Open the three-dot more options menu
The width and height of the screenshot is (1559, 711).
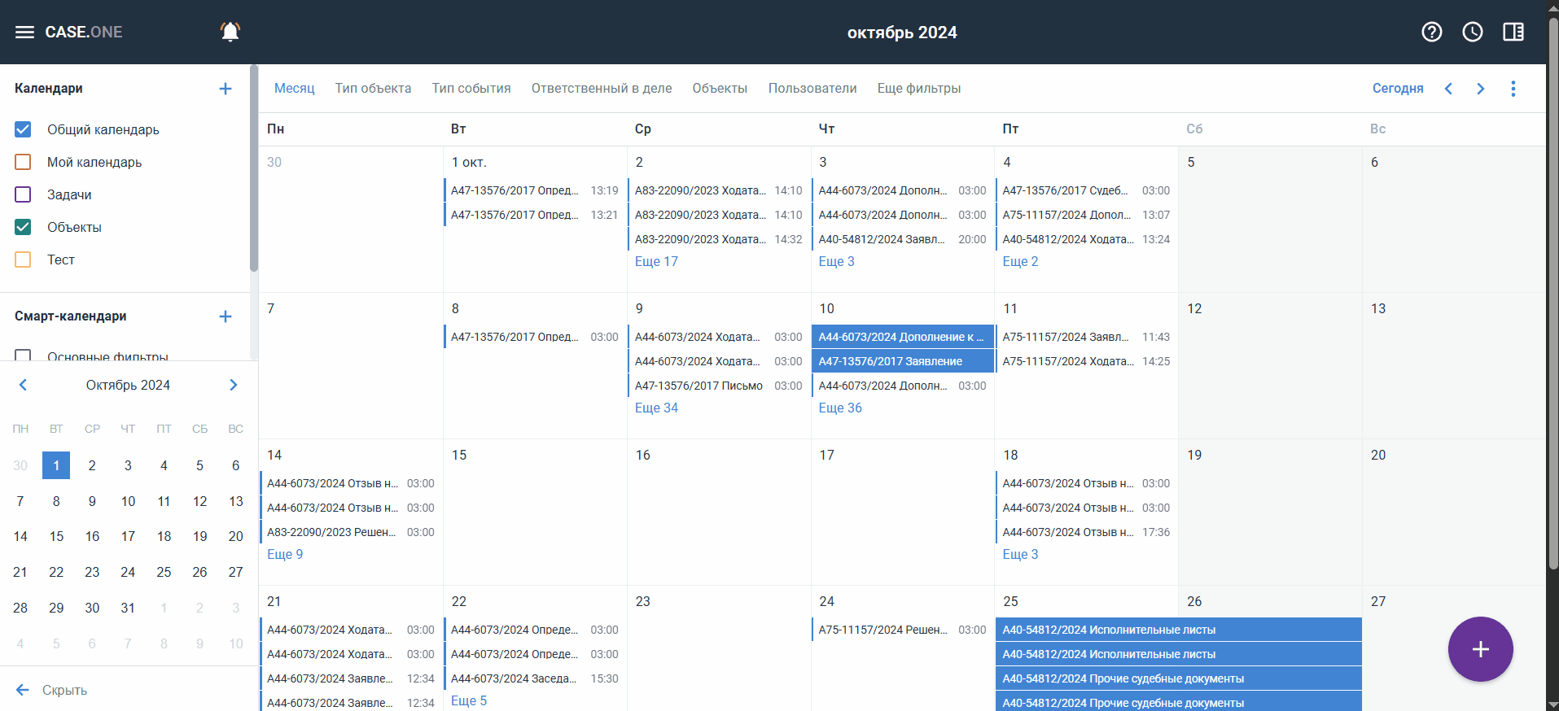point(1513,89)
